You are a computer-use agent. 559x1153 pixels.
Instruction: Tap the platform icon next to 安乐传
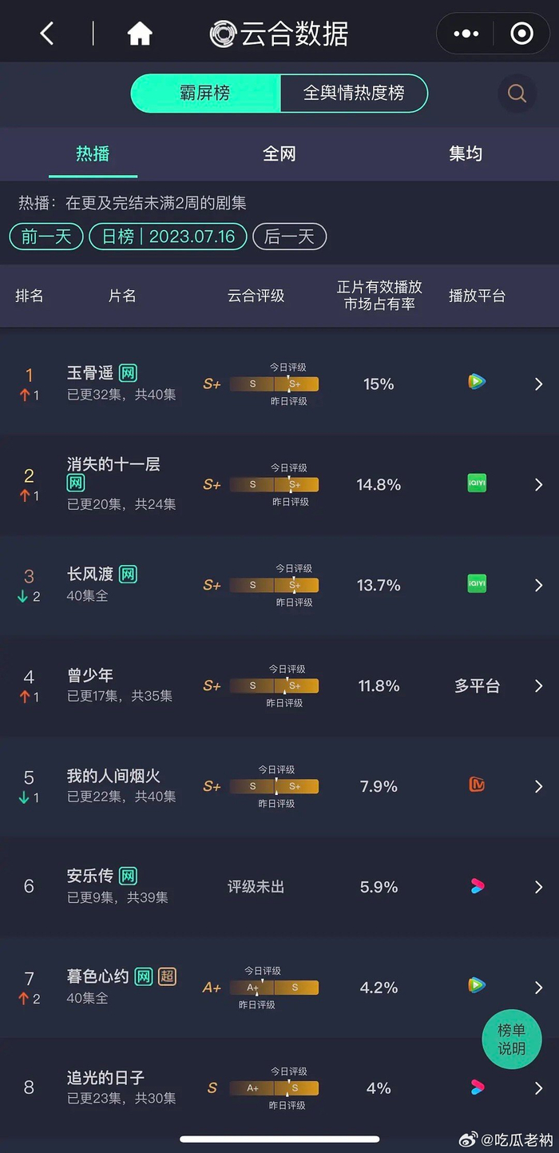pos(477,885)
